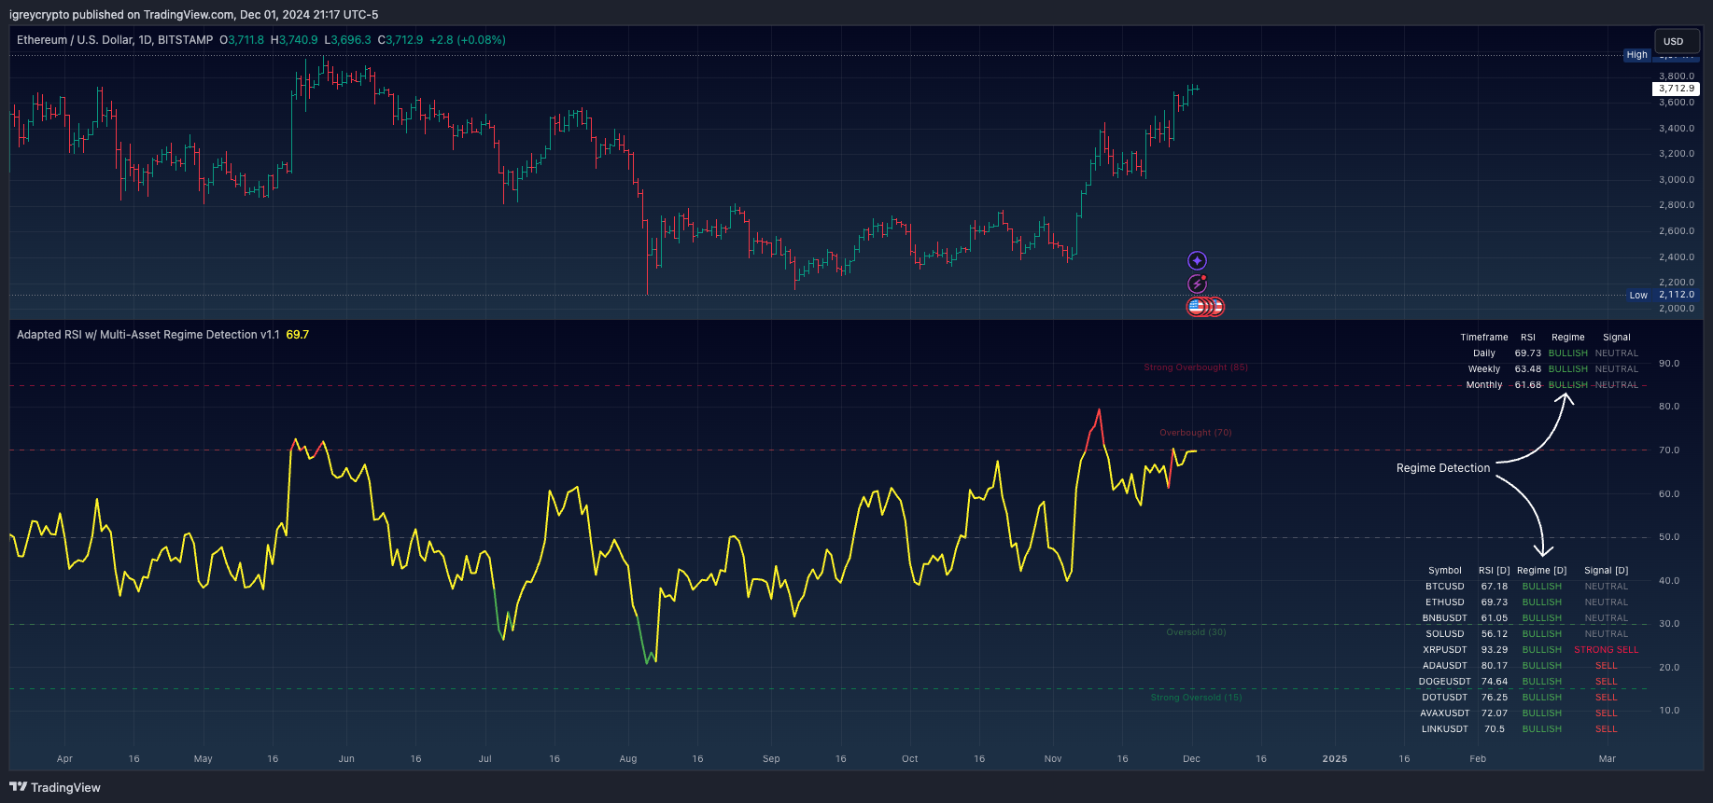1713x803 pixels.
Task: Click the Oversold (30) level label
Action: point(1197,632)
